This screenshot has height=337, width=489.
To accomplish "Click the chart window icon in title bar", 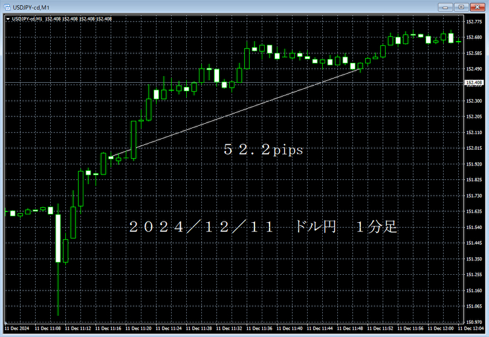I will pyautogui.click(x=7, y=7).
